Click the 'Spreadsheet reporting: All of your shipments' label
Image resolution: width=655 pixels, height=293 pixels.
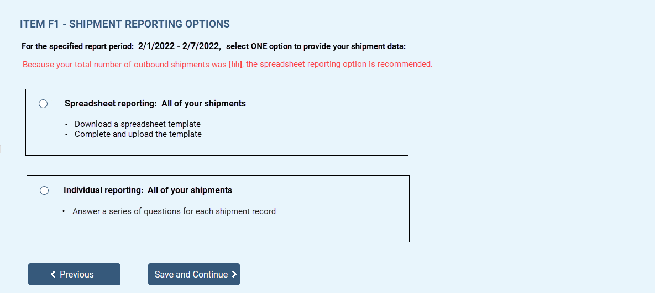[x=155, y=104]
